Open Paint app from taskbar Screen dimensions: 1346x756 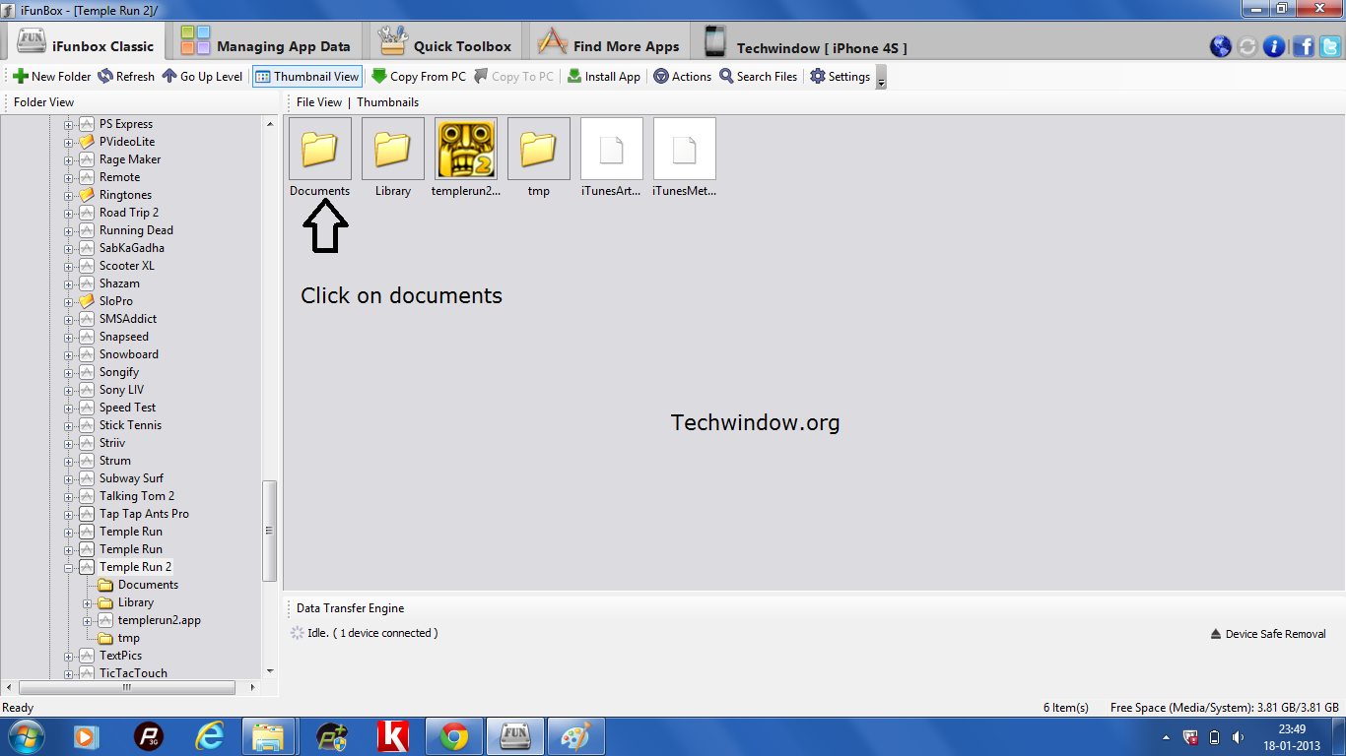pyautogui.click(x=575, y=736)
